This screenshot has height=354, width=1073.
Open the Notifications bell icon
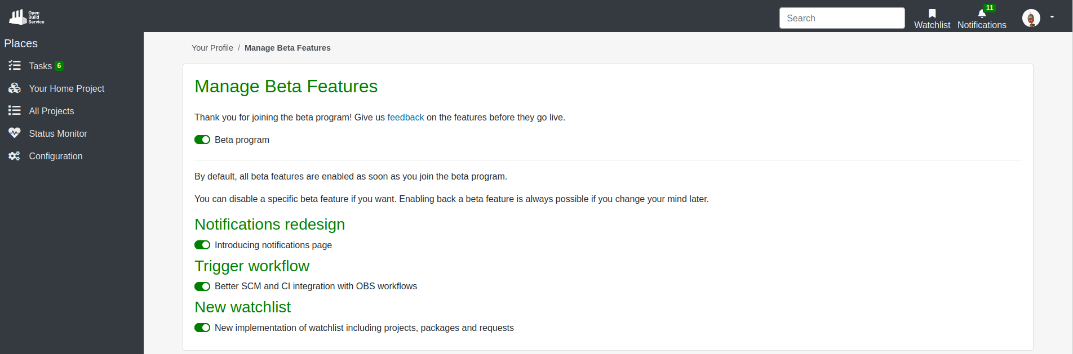[982, 14]
